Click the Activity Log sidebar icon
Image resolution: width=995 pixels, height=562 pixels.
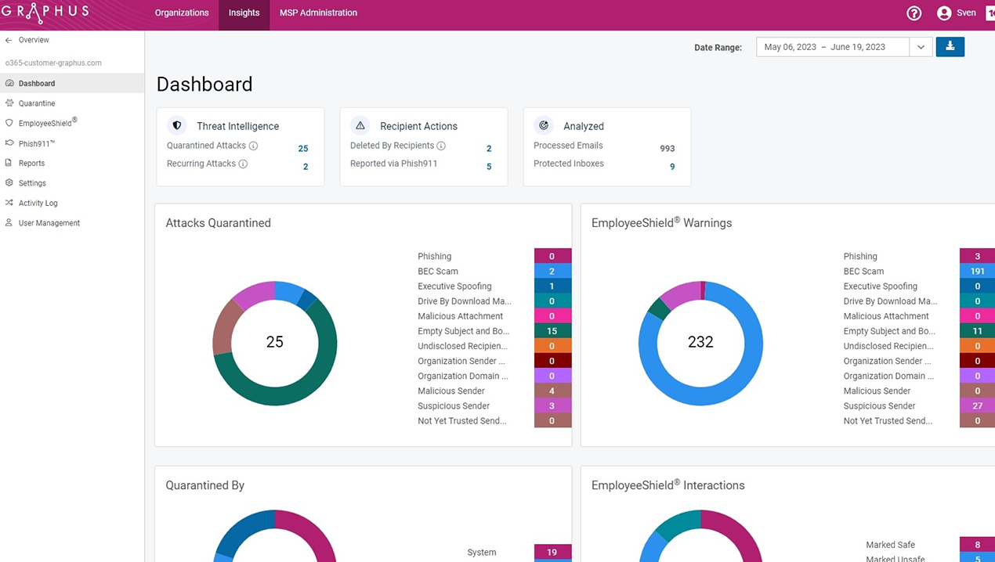click(9, 203)
